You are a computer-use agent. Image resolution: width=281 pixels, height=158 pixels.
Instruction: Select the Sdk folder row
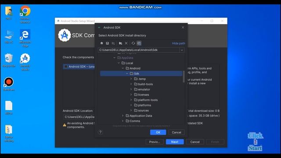pyautogui.click(x=141, y=73)
